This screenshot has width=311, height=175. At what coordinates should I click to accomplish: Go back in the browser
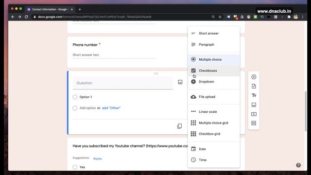(13, 17)
